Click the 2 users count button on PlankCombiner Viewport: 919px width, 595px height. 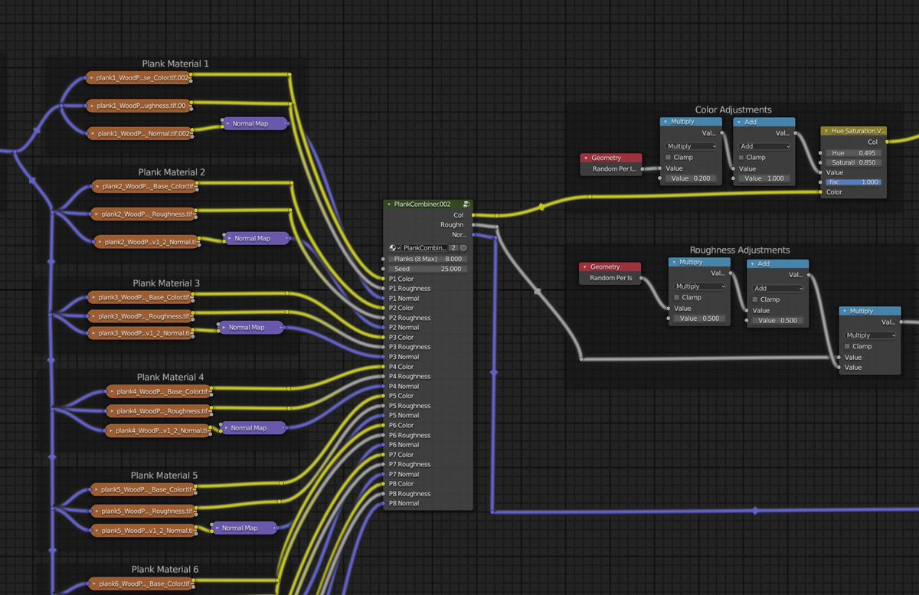point(453,248)
